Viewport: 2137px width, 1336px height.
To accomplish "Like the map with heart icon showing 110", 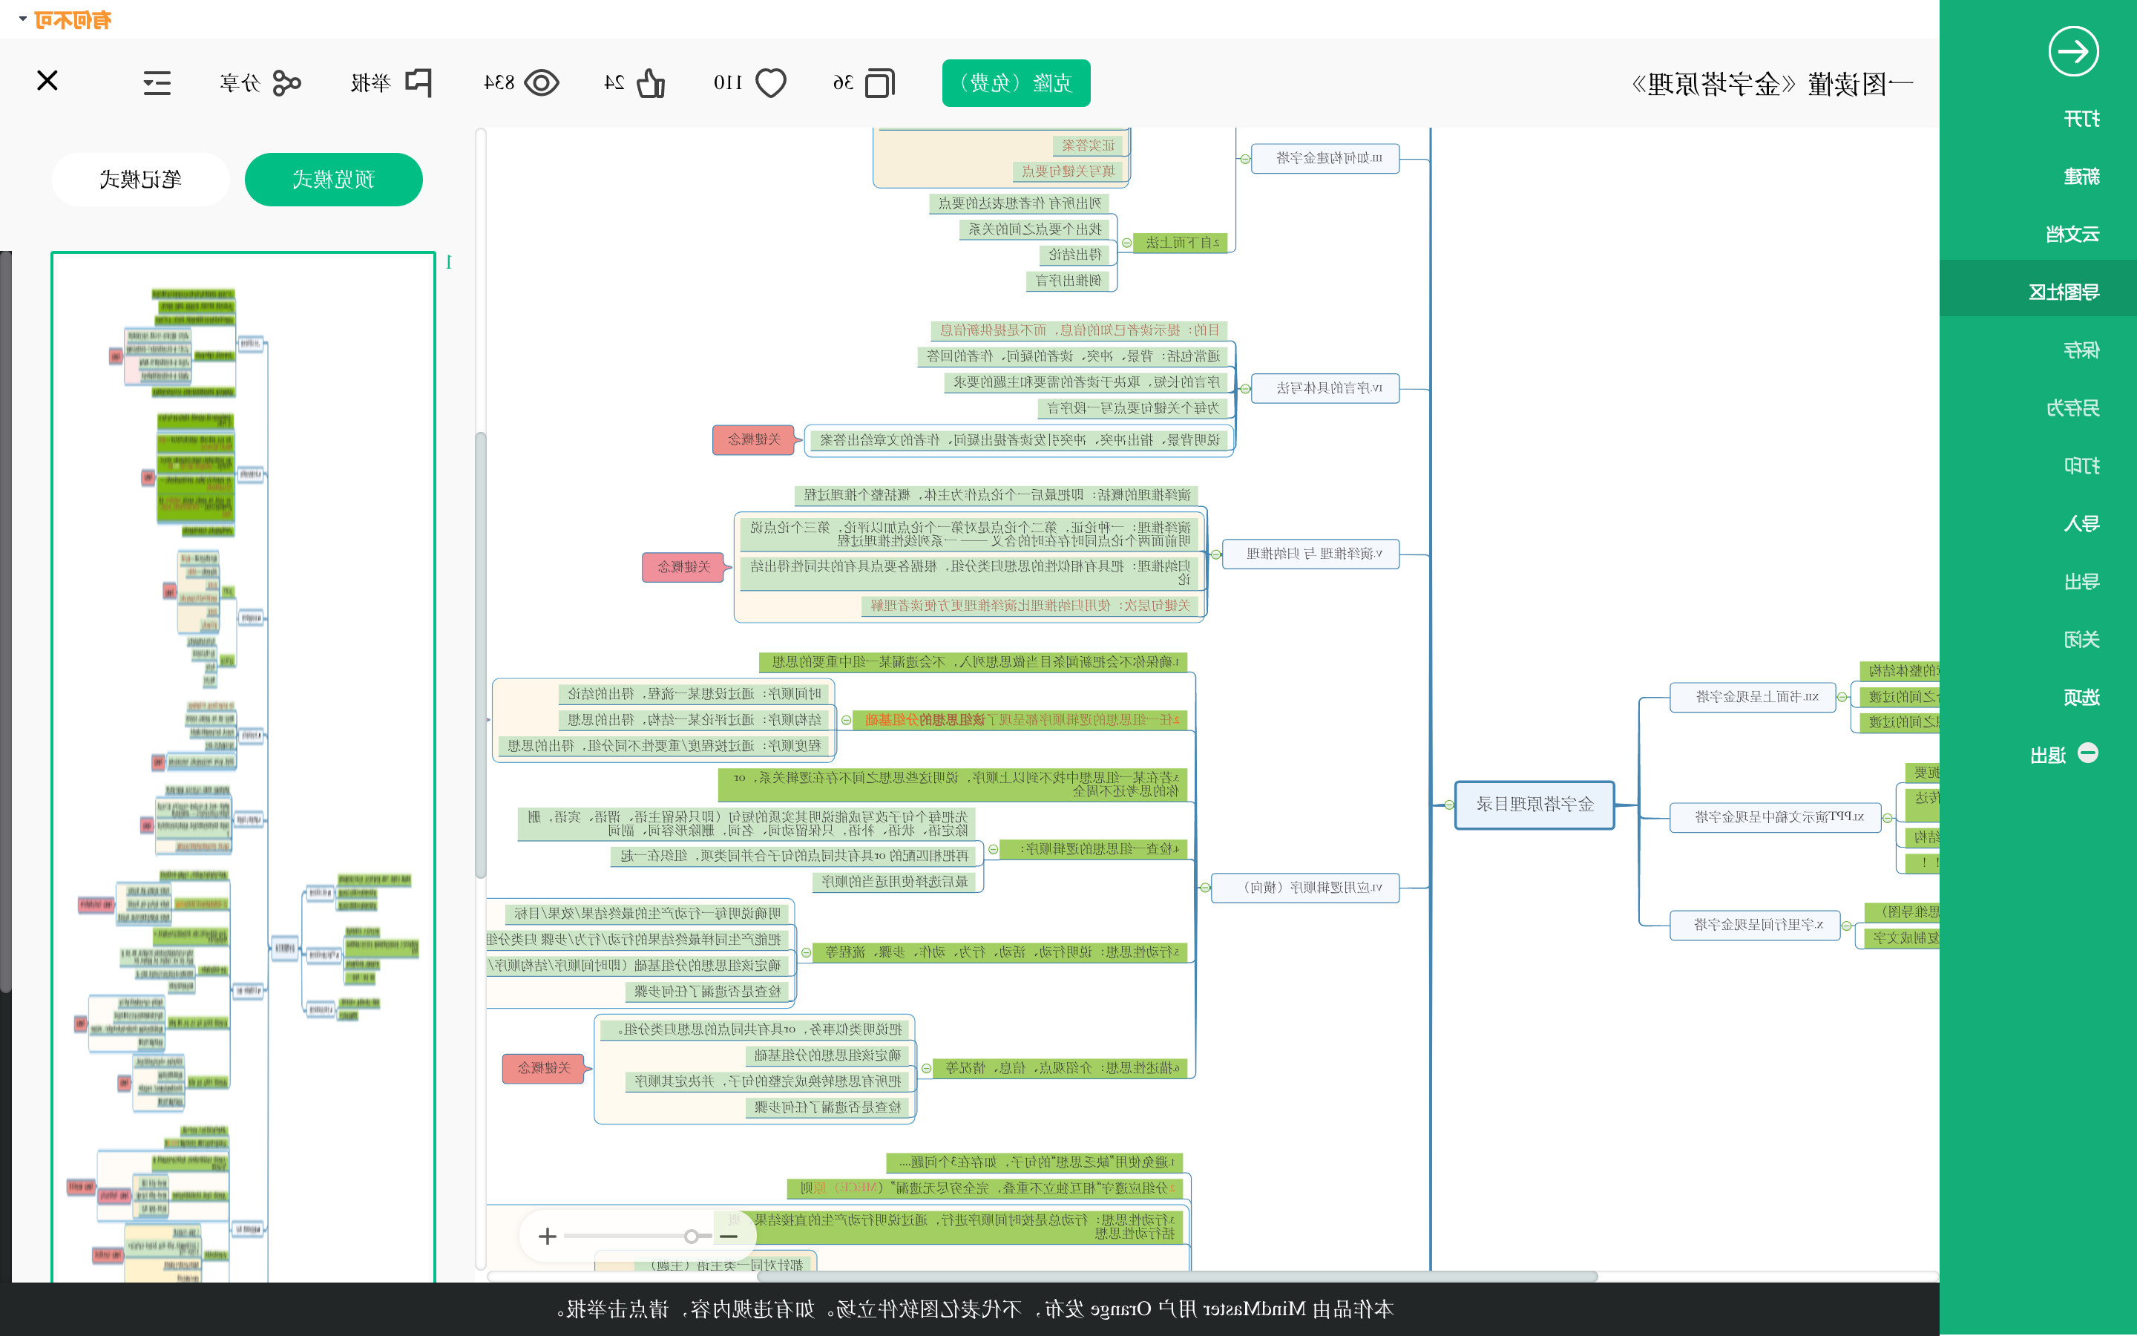I will coord(770,83).
